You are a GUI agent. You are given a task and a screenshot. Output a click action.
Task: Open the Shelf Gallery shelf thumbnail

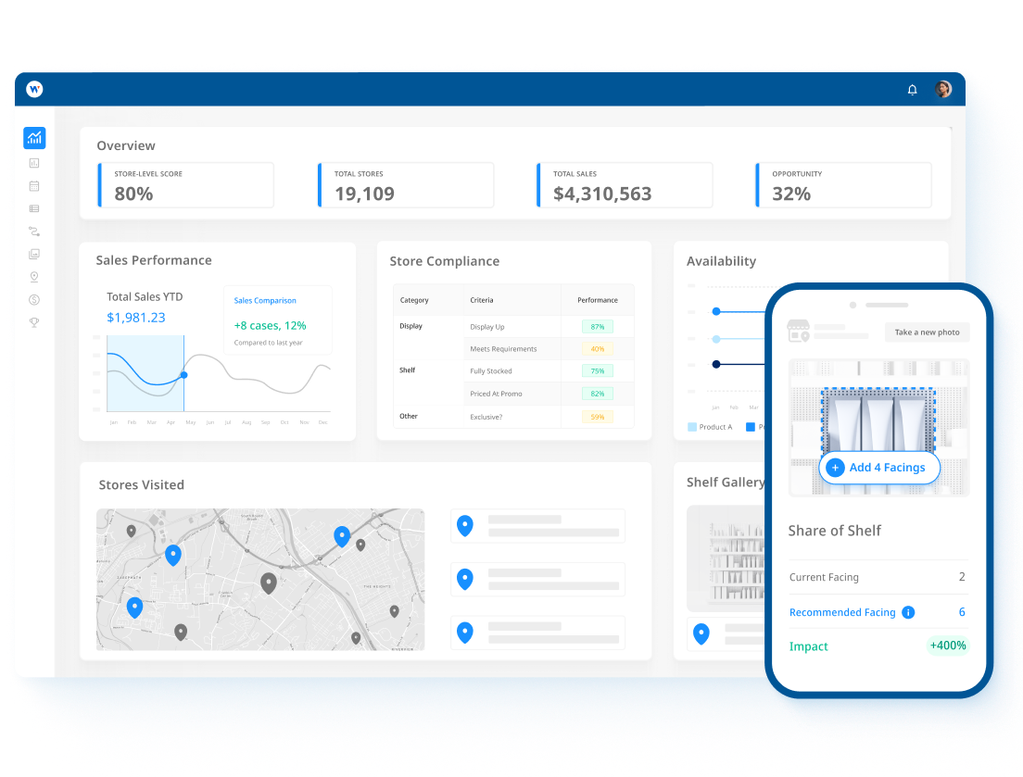[x=727, y=558]
